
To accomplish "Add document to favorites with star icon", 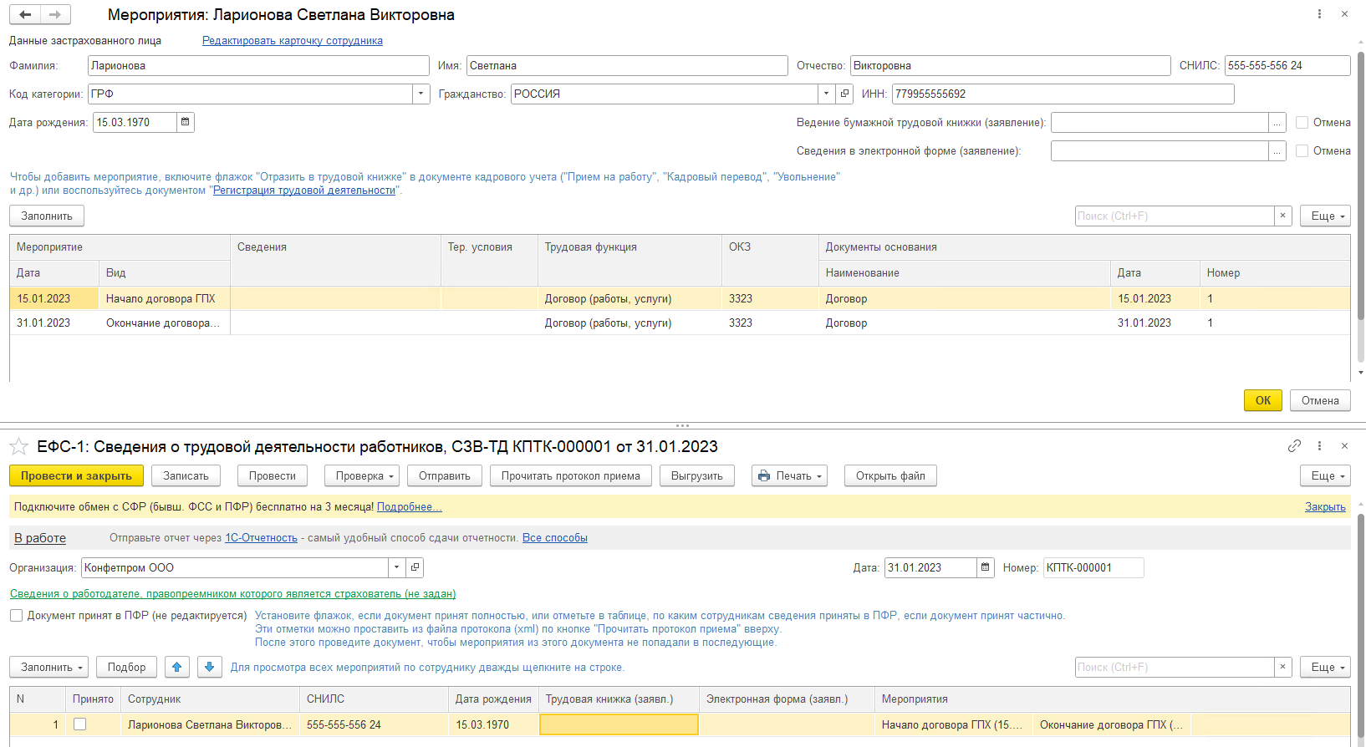I will point(18,447).
